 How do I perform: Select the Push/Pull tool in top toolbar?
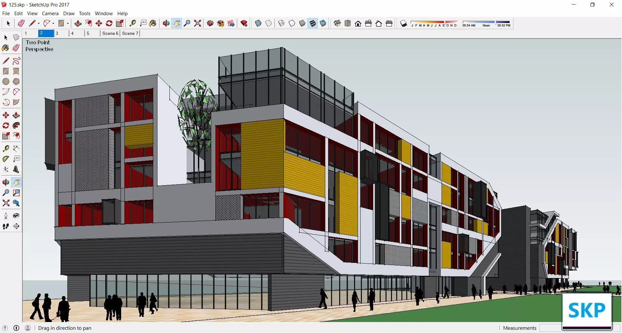78,23
